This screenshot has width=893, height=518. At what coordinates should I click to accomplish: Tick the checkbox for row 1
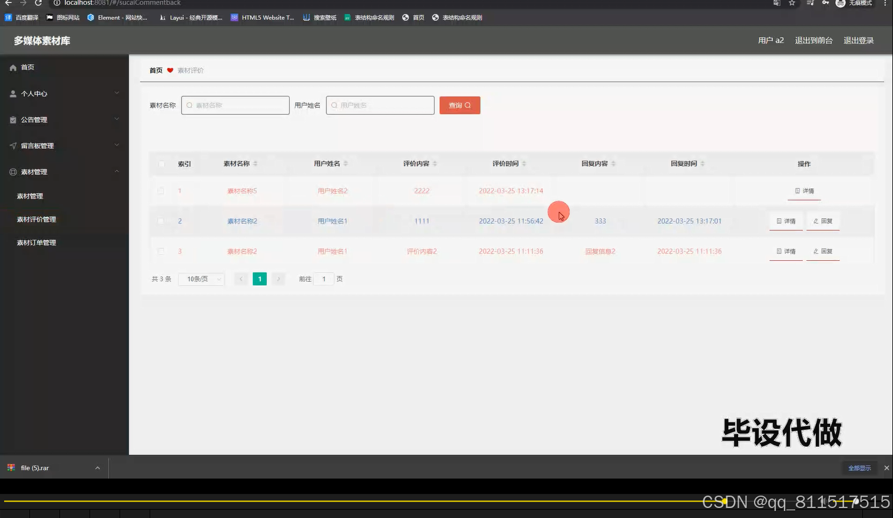click(161, 191)
